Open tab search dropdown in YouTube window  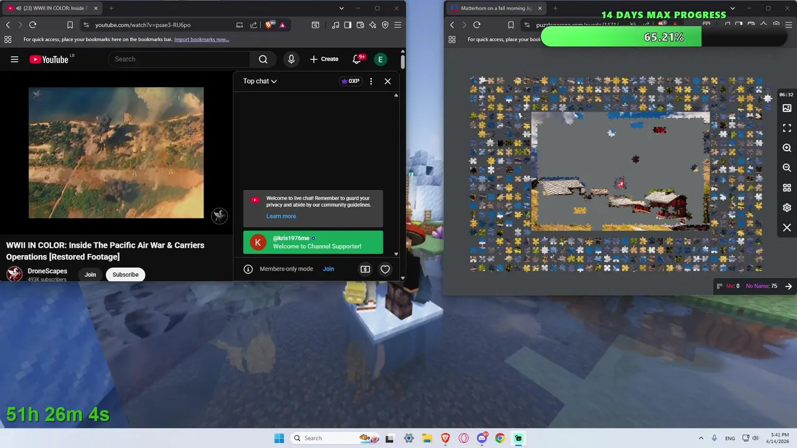(341, 8)
